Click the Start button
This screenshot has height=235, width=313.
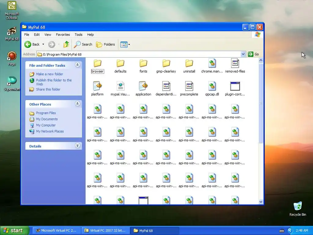14,230
